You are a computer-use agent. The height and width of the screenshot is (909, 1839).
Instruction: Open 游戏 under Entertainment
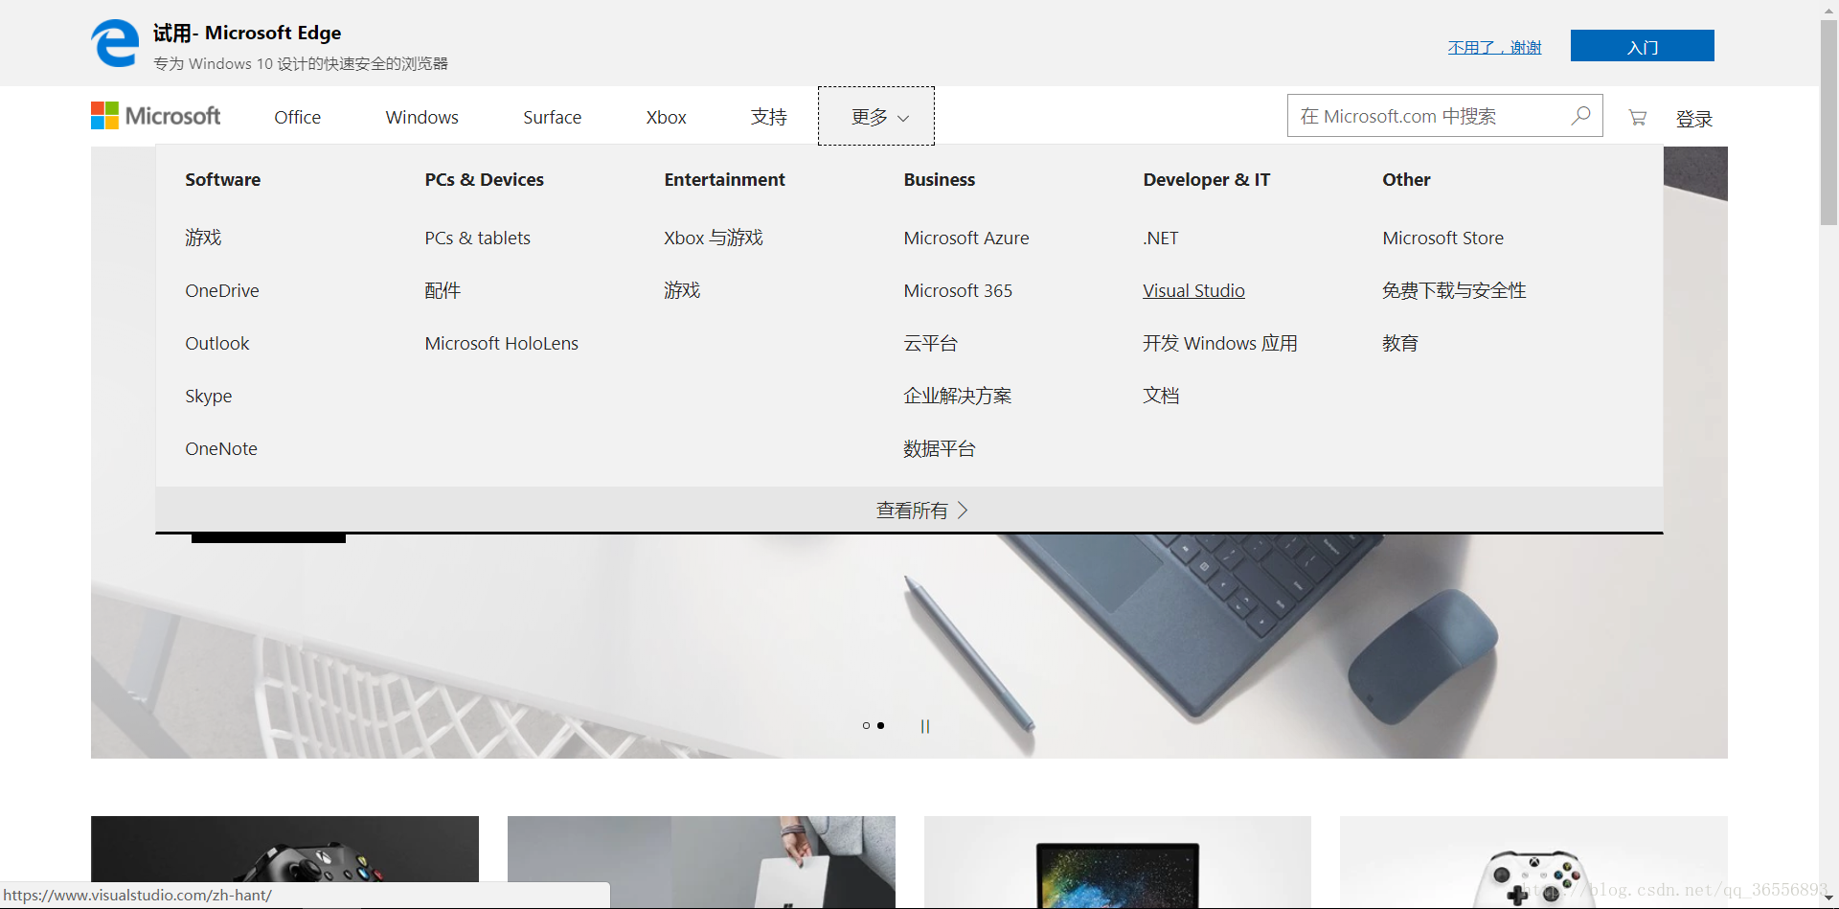click(682, 290)
